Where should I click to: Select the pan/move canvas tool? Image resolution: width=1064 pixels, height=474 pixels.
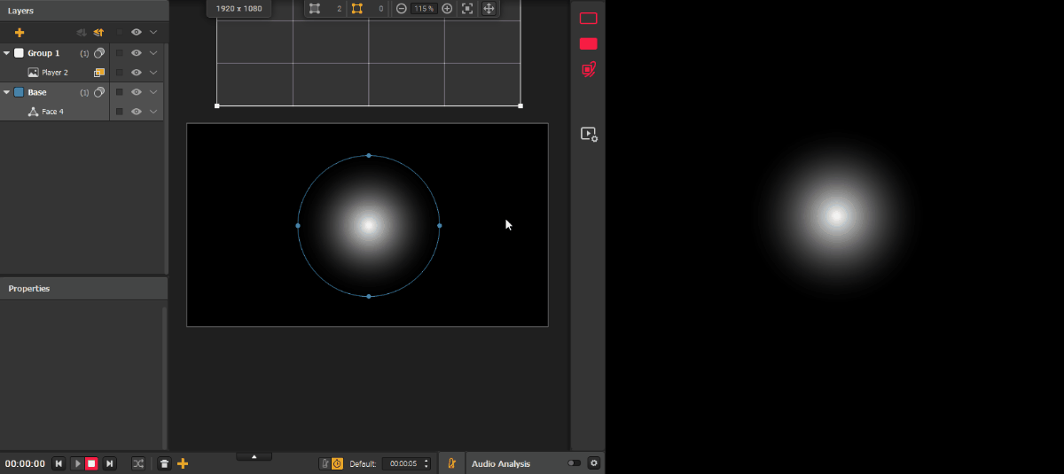click(489, 8)
